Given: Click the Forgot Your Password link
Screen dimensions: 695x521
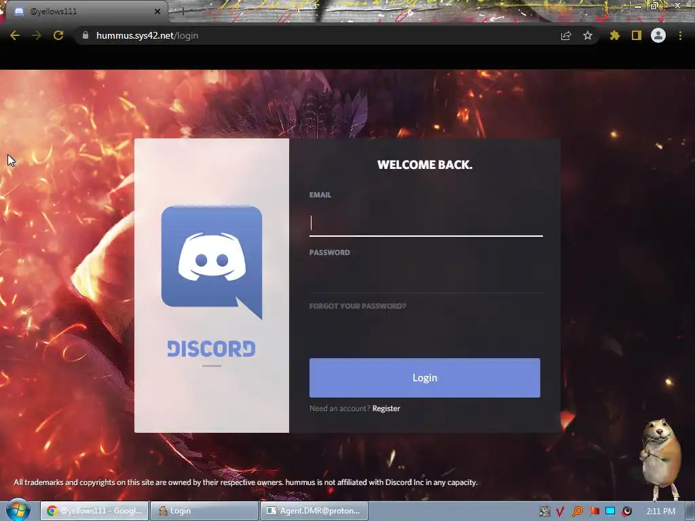Looking at the screenshot, I should [358, 306].
